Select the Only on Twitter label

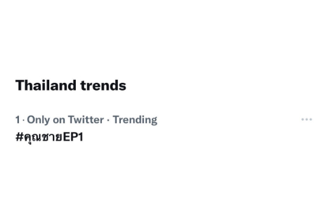tap(65, 120)
